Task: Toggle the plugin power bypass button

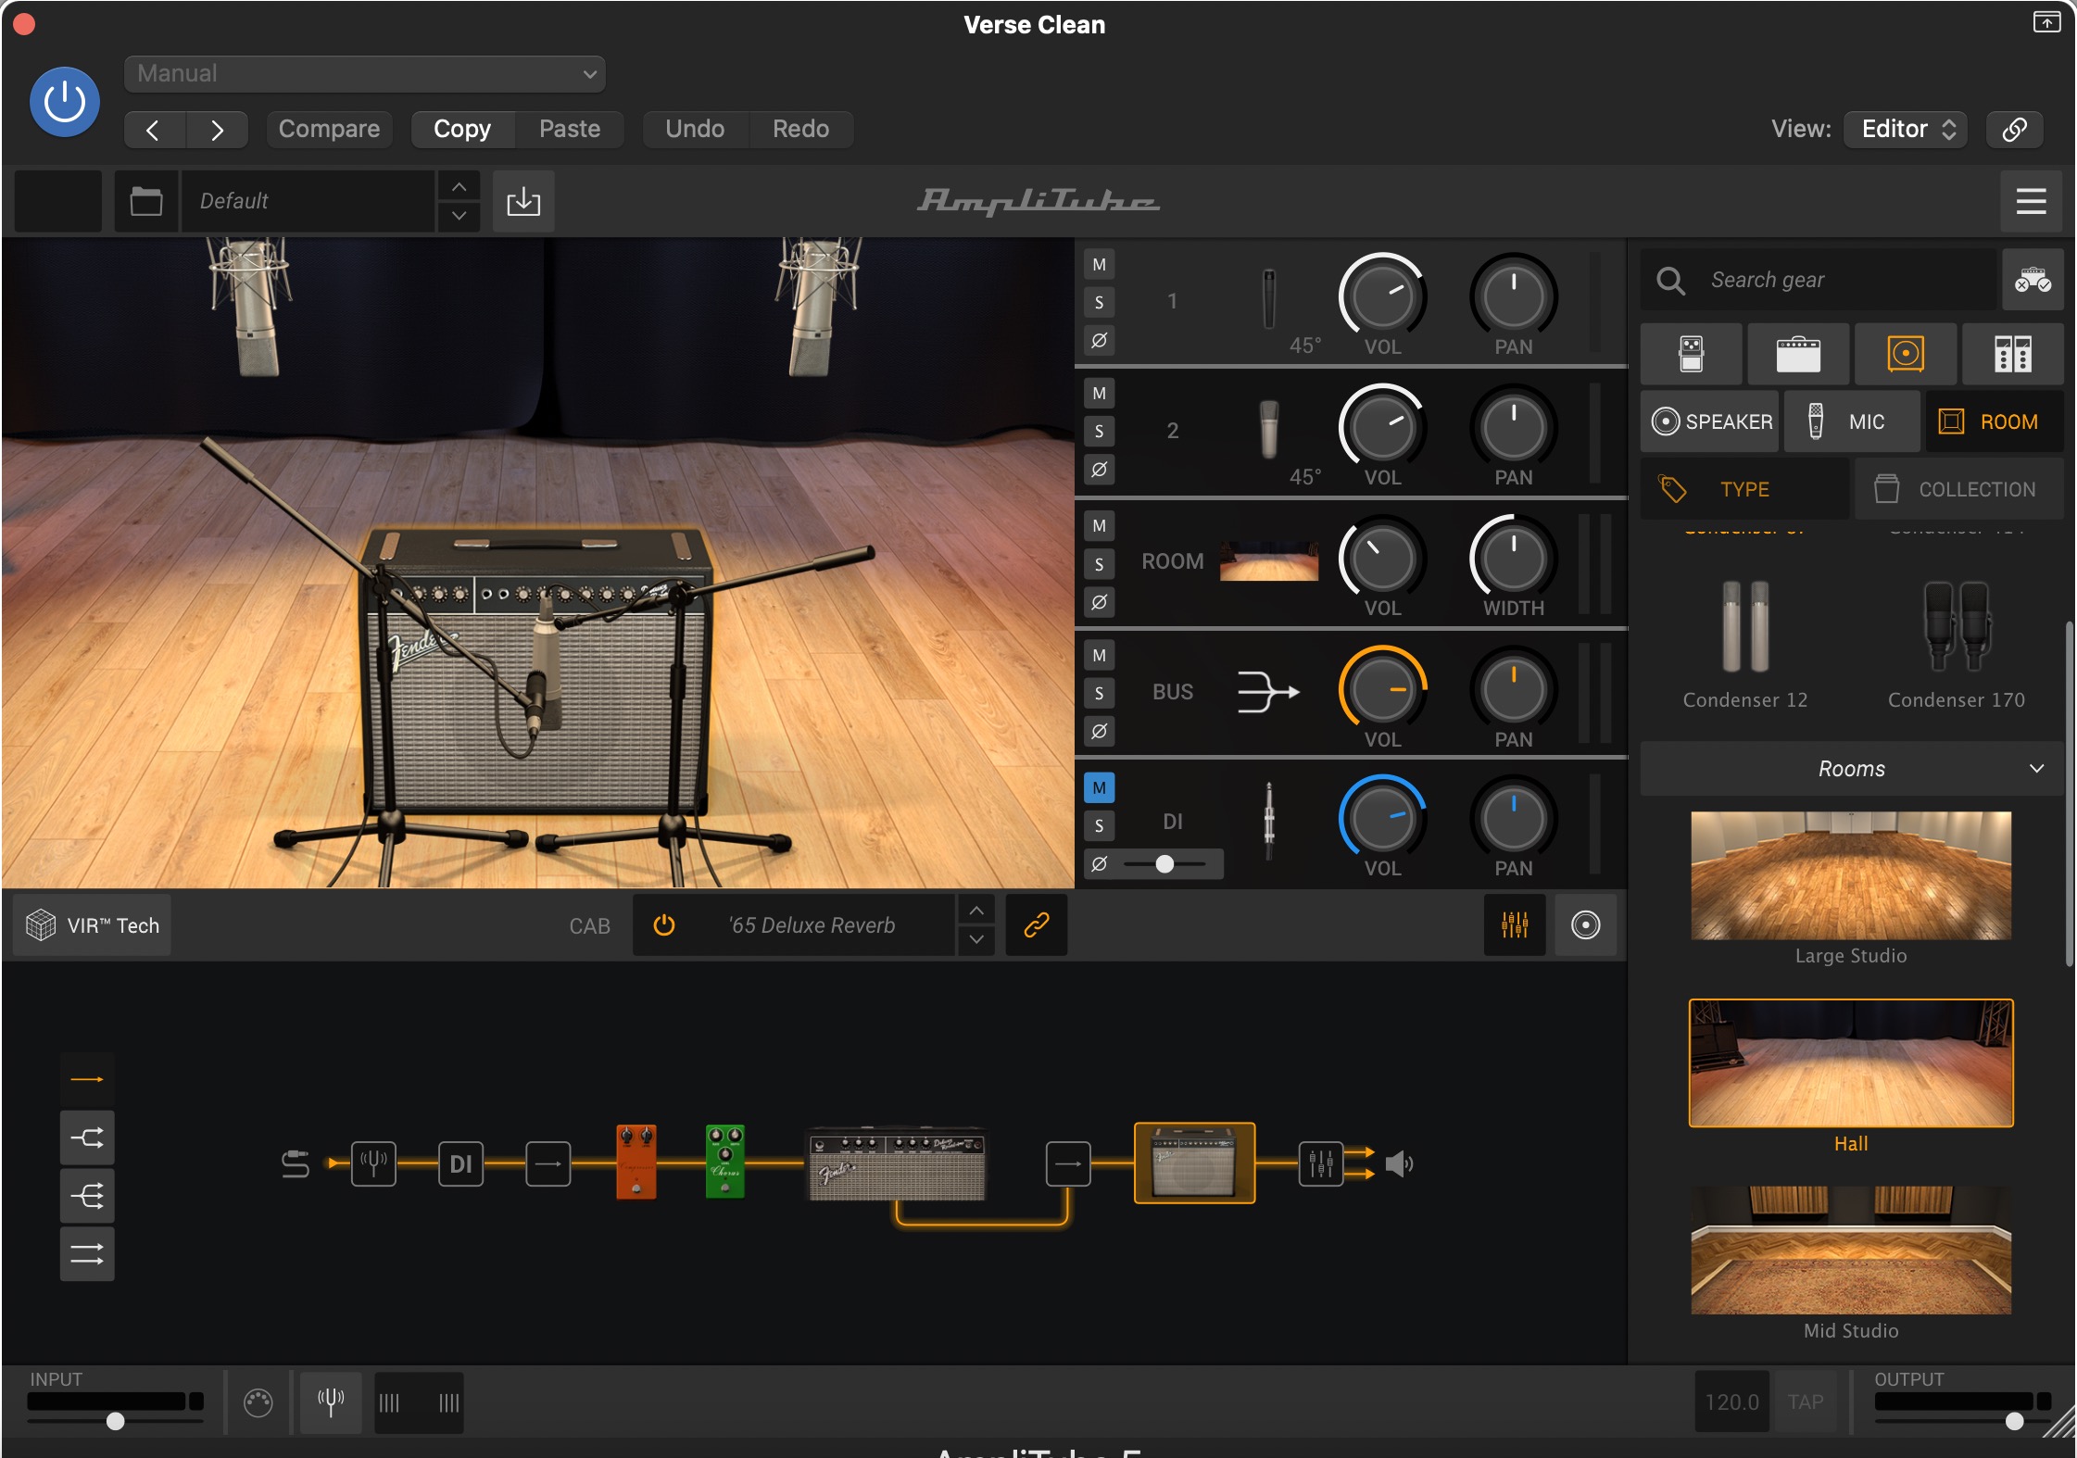Action: (x=65, y=102)
